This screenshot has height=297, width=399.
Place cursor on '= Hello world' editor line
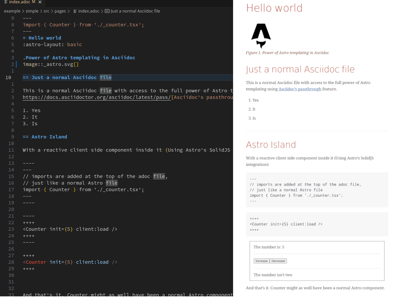click(42, 38)
